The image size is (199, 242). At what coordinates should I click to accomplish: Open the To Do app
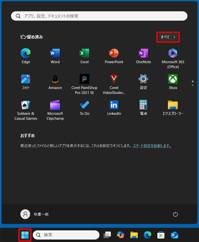pyautogui.click(x=84, y=108)
